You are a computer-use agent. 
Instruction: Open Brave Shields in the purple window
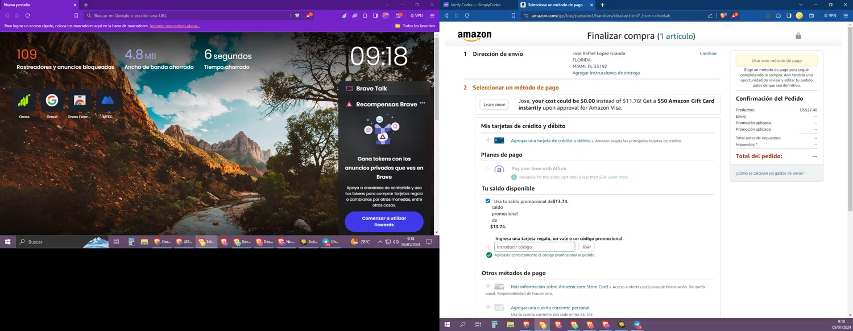click(297, 15)
